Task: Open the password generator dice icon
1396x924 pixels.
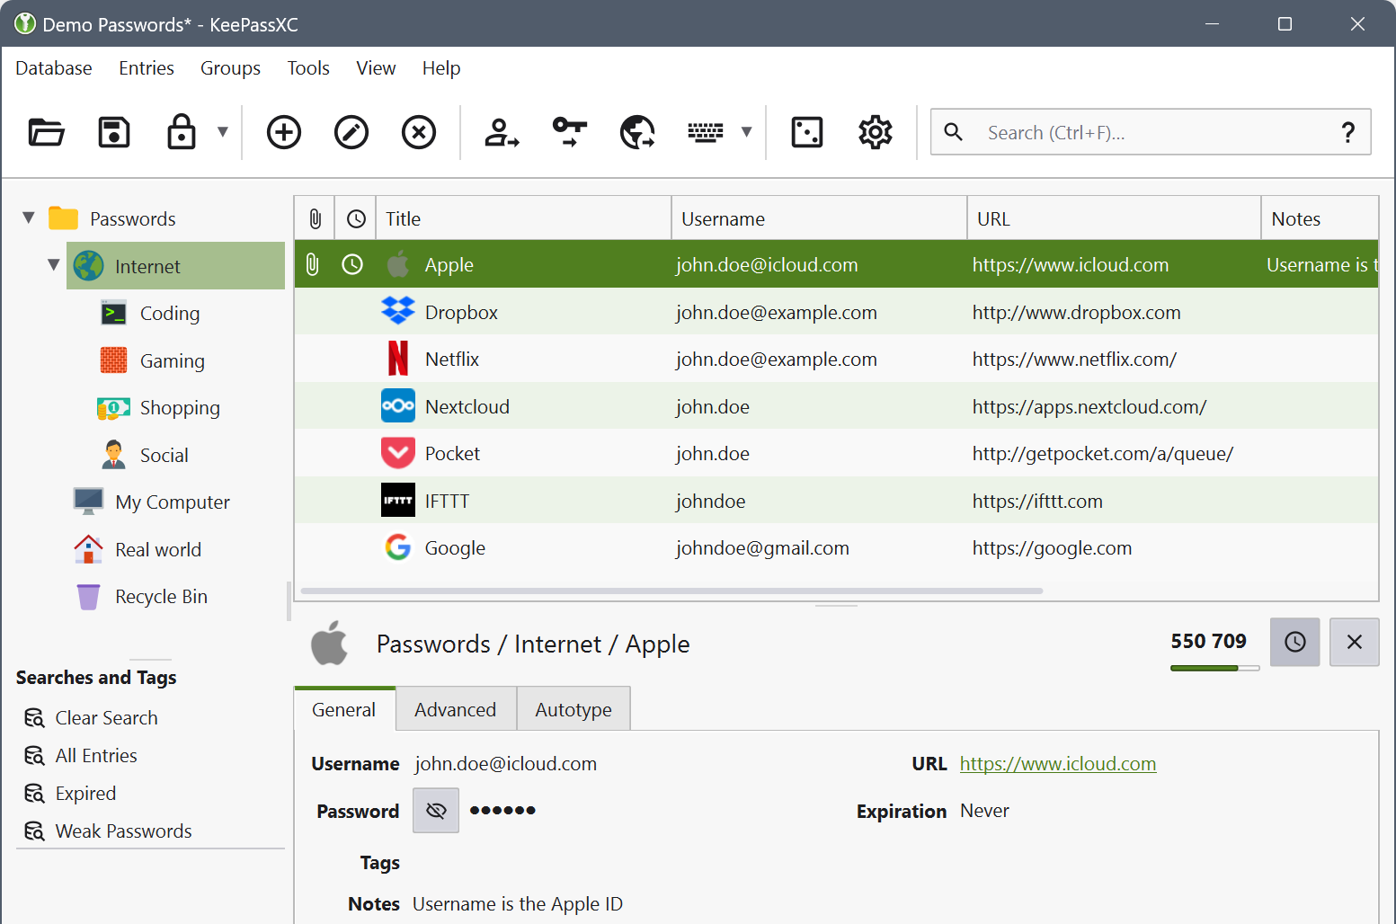Action: click(807, 132)
